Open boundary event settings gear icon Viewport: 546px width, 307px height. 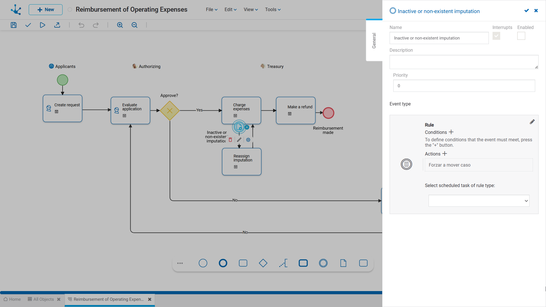(248, 140)
